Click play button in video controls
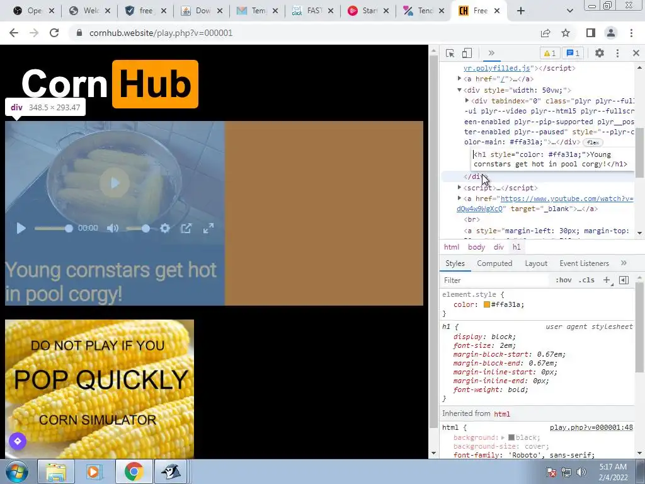Viewport: 645px width, 484px height. pyautogui.click(x=21, y=228)
